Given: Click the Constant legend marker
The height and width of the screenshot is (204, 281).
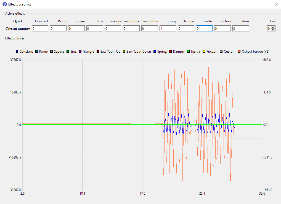Looking at the screenshot, I should point(17,52).
